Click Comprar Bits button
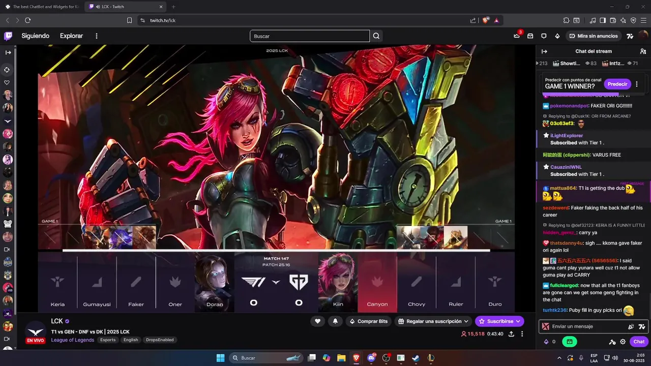This screenshot has width=651, height=366. (x=368, y=321)
